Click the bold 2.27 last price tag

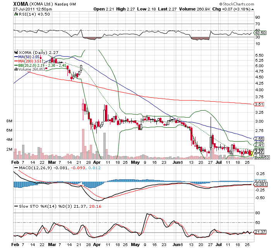pyautogui.click(x=259, y=151)
